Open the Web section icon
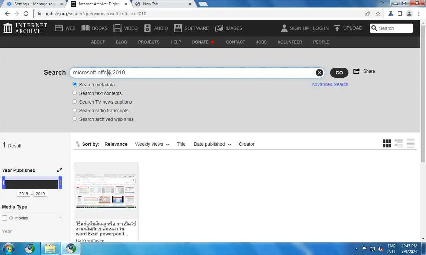426x255 pixels. [x=59, y=28]
